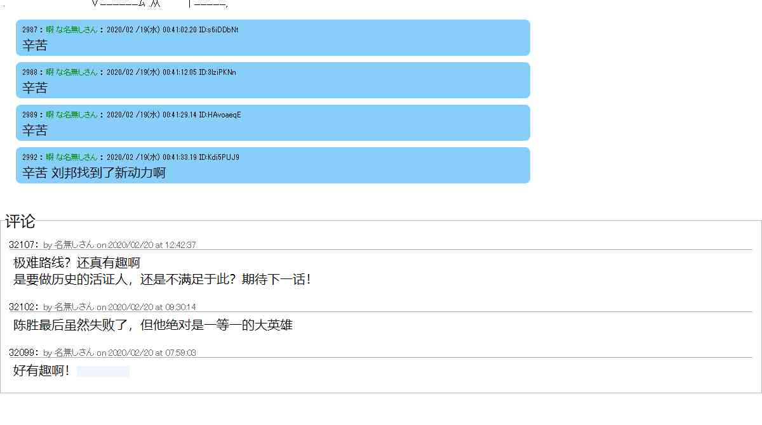Click the 辛苦 message body of post 2988
This screenshot has width=762, height=425.
click(35, 88)
